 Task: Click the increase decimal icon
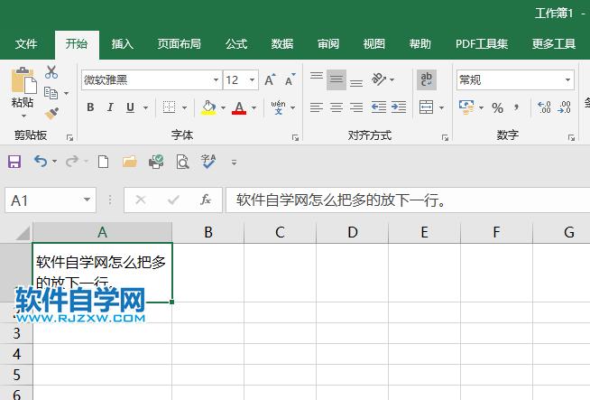point(544,107)
